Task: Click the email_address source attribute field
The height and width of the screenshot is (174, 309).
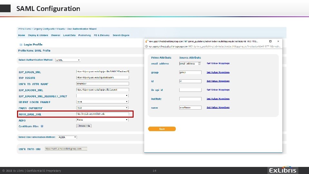Action: pyautogui.click(x=190, y=63)
